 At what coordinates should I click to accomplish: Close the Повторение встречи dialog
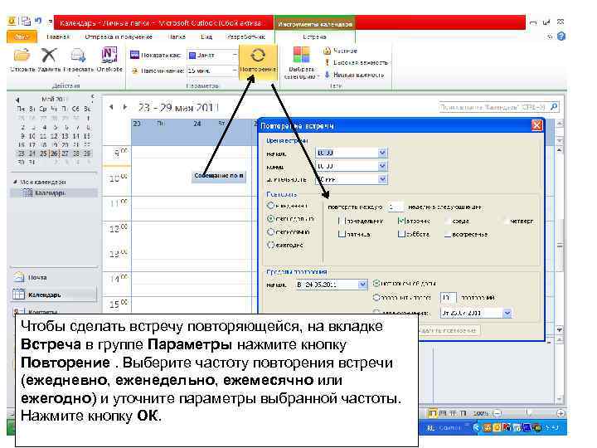(536, 125)
